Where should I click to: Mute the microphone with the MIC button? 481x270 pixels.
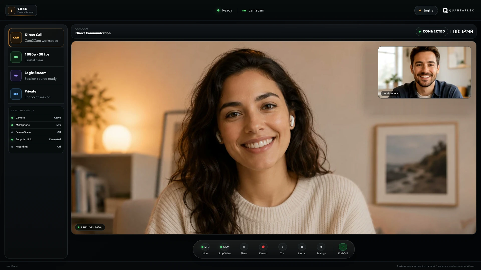205,247
